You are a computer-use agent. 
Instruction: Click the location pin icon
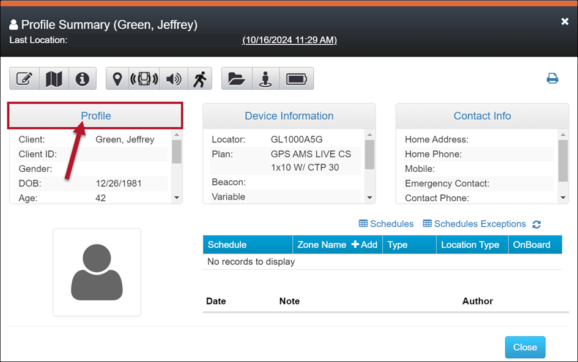point(117,79)
